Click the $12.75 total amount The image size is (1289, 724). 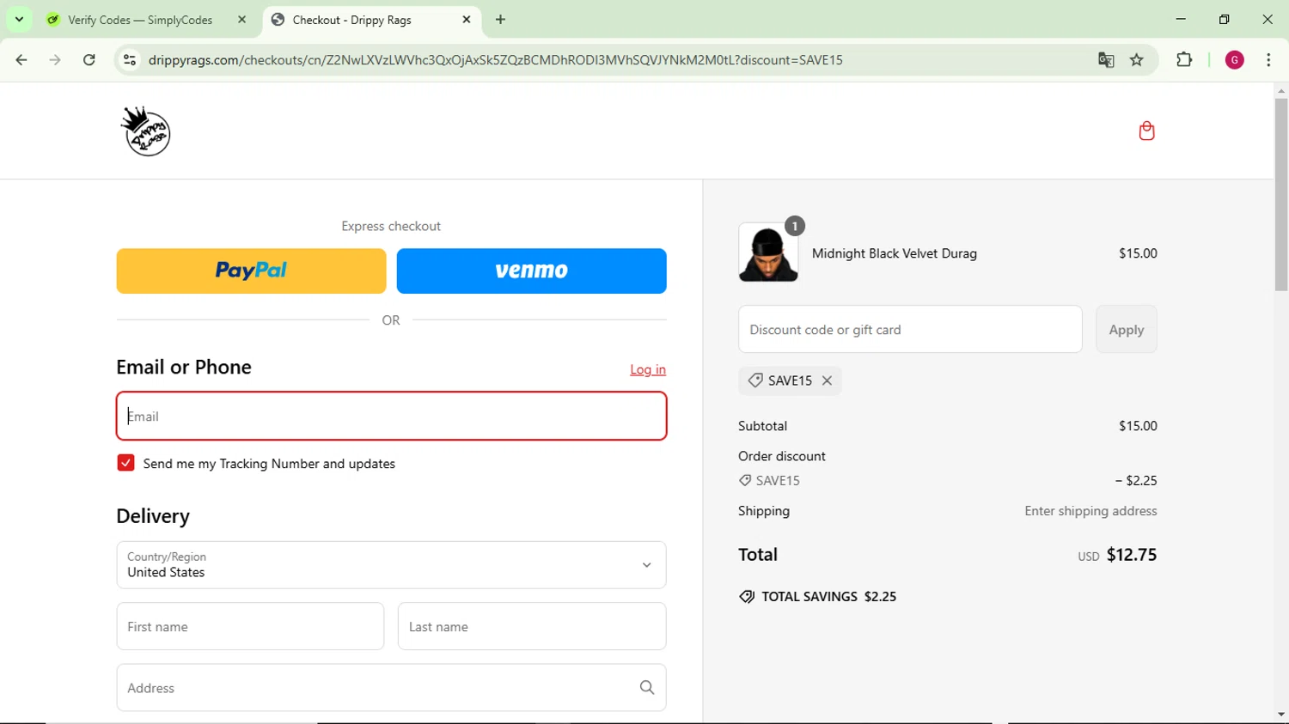(x=1132, y=555)
